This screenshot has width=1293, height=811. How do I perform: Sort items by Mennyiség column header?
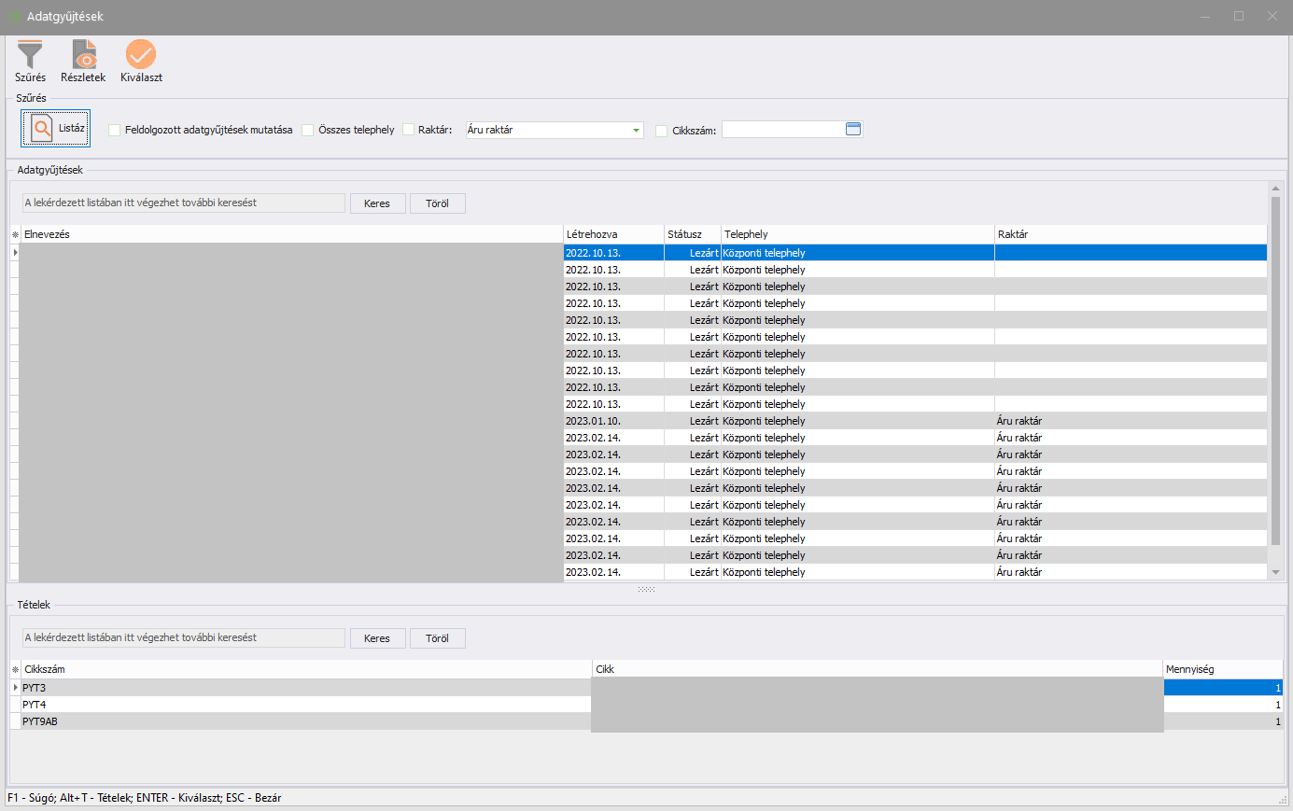coord(1221,669)
